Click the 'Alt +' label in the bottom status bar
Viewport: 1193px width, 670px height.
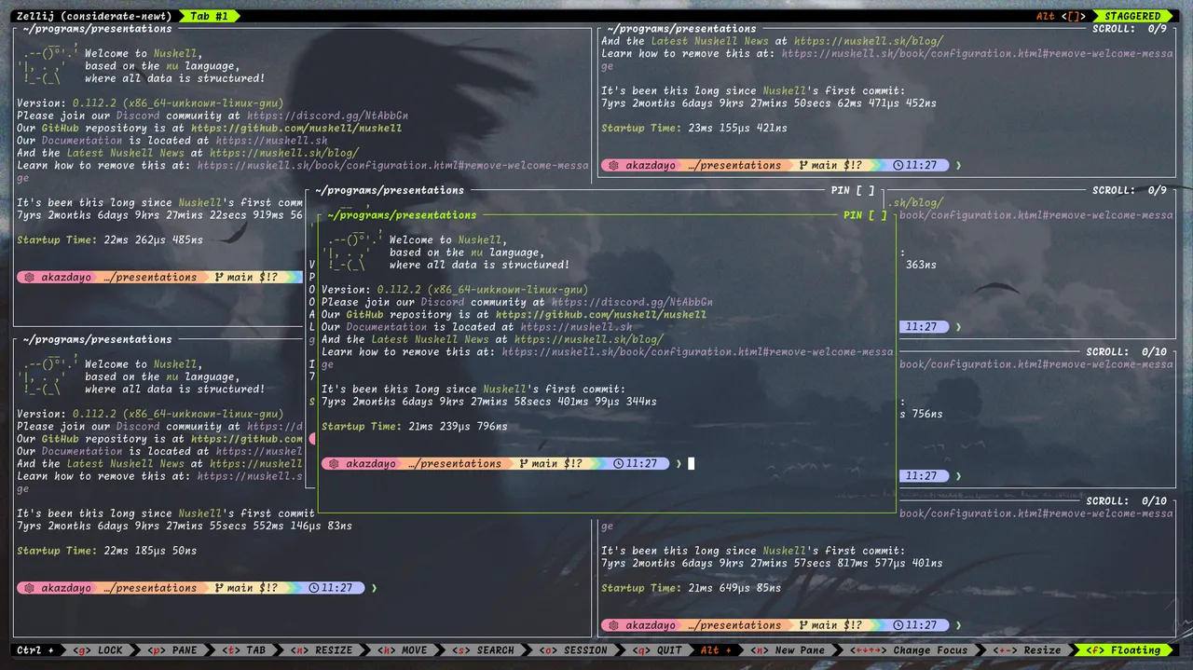tap(718, 650)
